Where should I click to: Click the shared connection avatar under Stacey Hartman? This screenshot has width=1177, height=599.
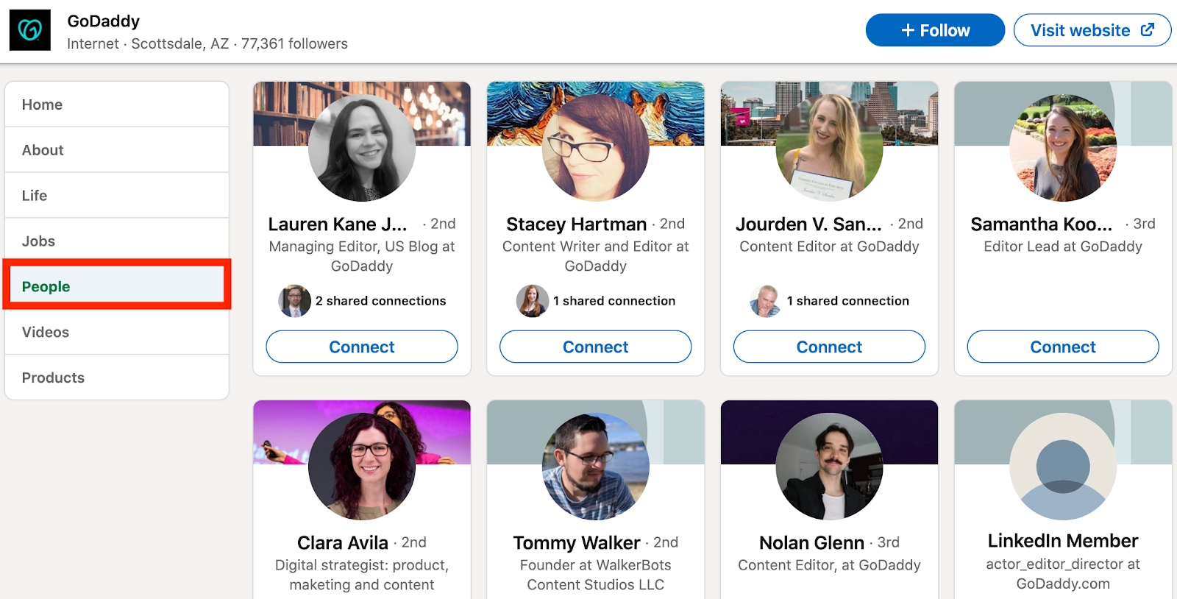533,300
